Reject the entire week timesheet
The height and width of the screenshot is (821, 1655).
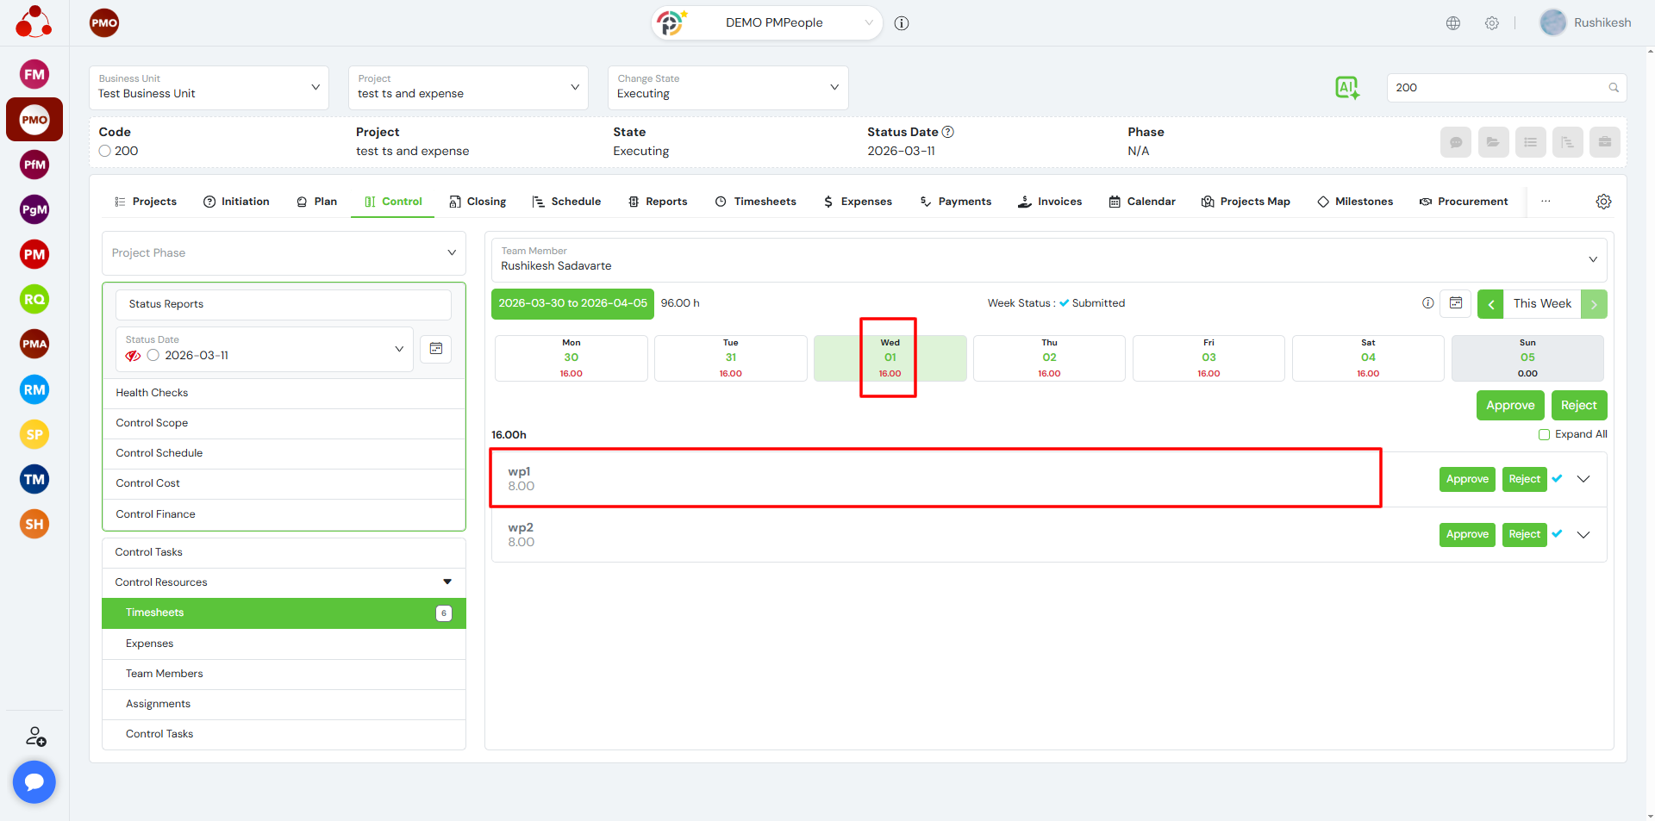tap(1578, 406)
